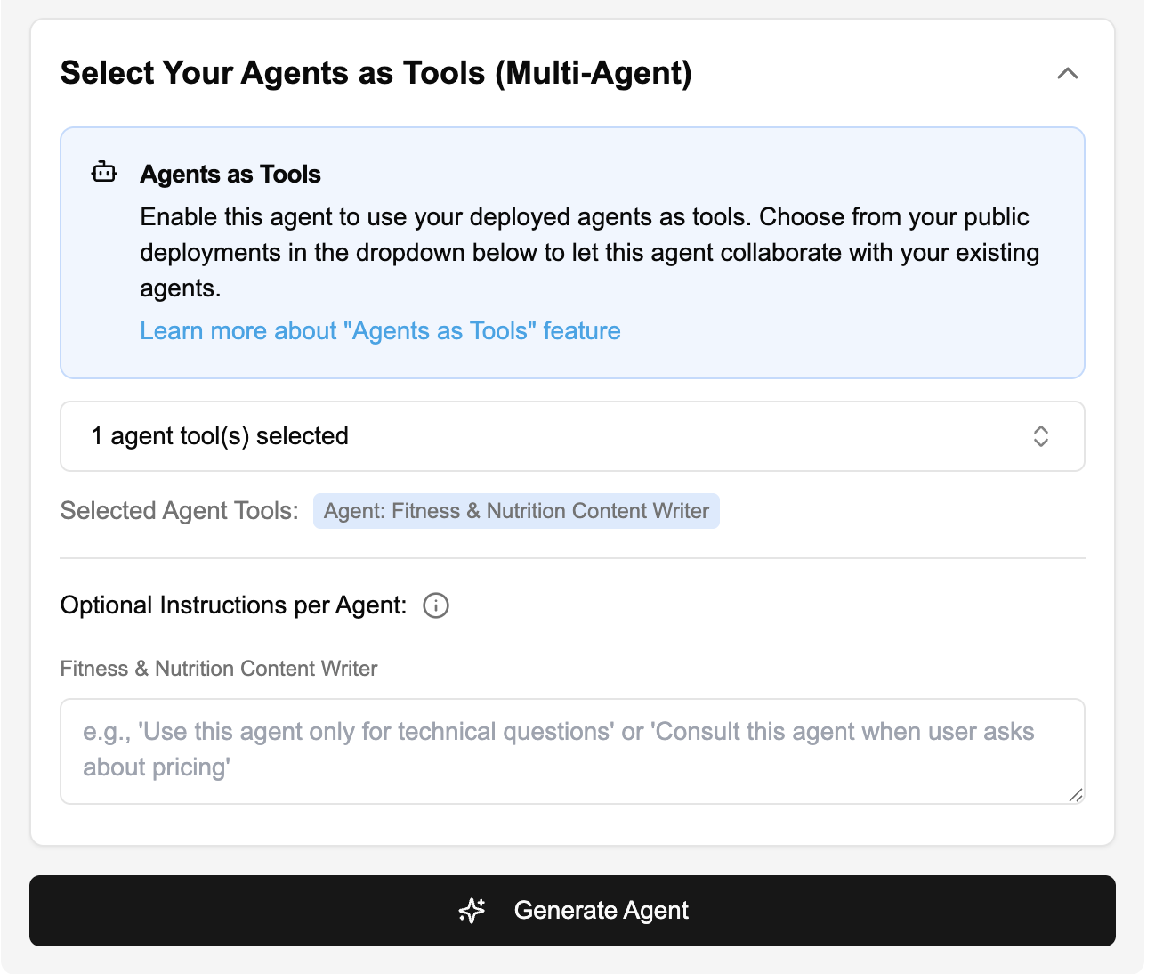1155x974 pixels.
Task: Grab the text area resize handle
Action: (1075, 795)
